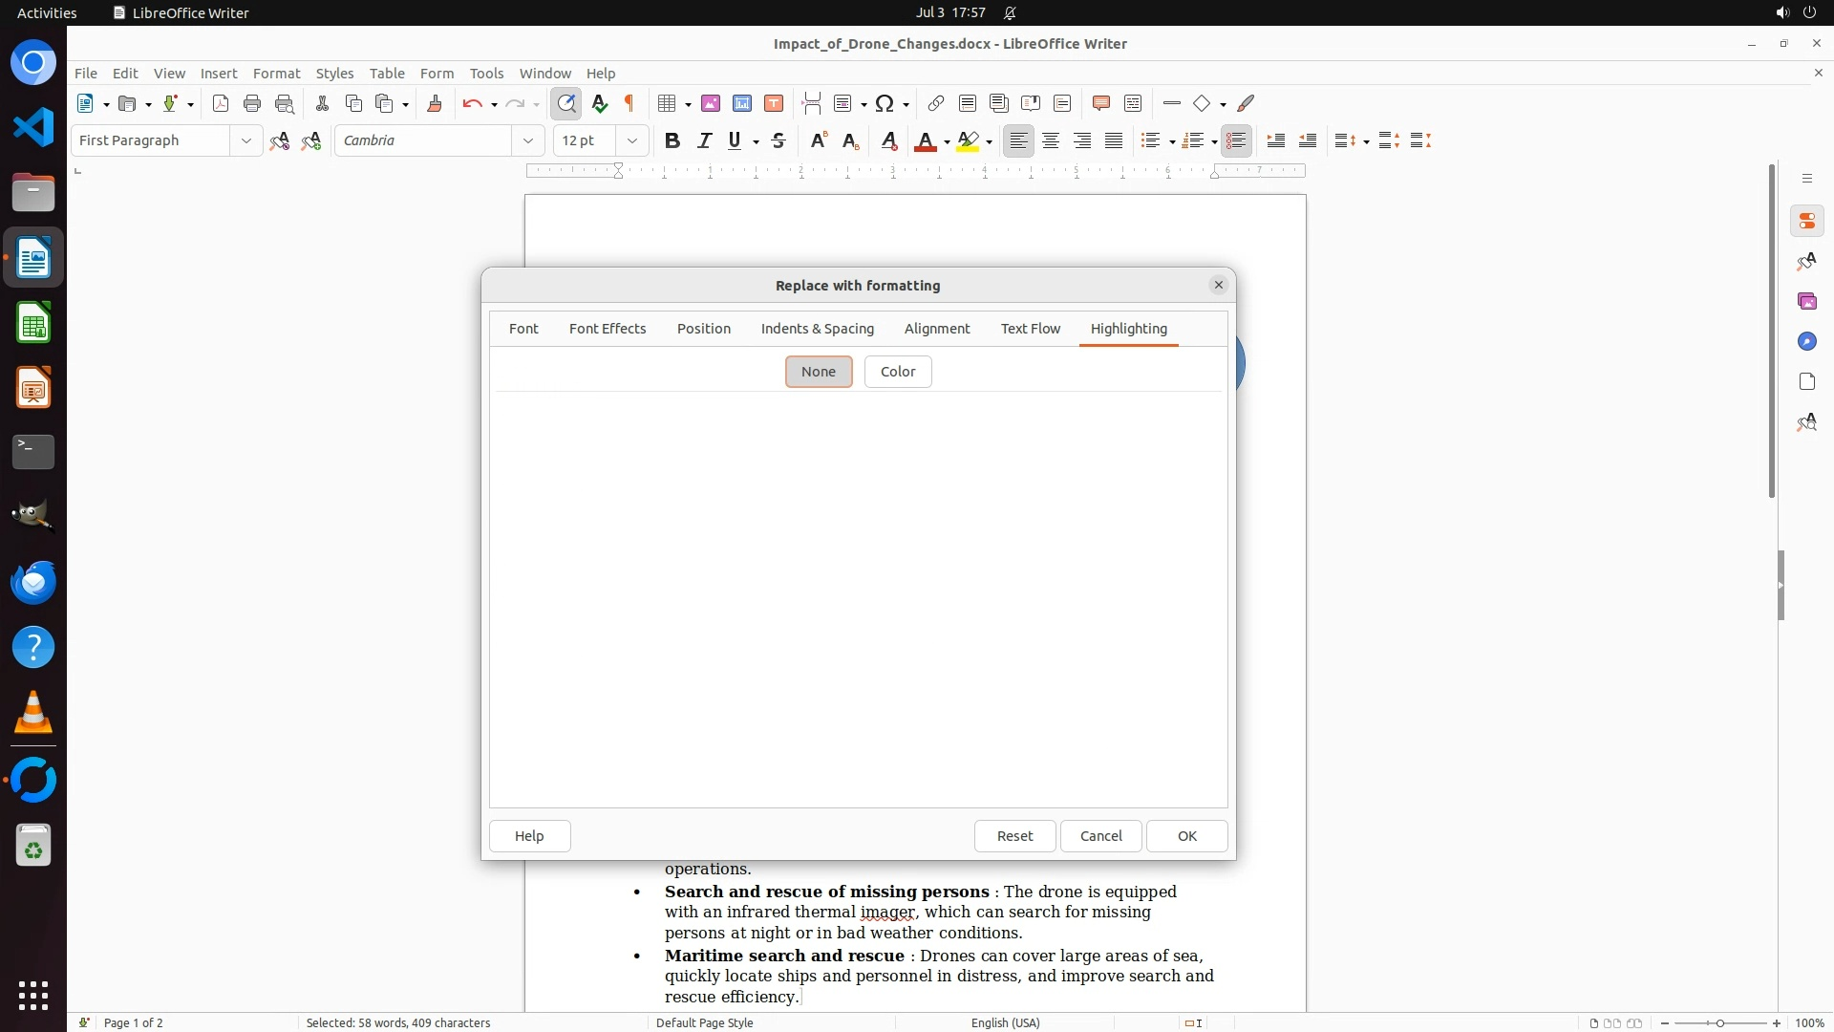
Task: Expand the paragraph style dropdown
Action: (245, 140)
